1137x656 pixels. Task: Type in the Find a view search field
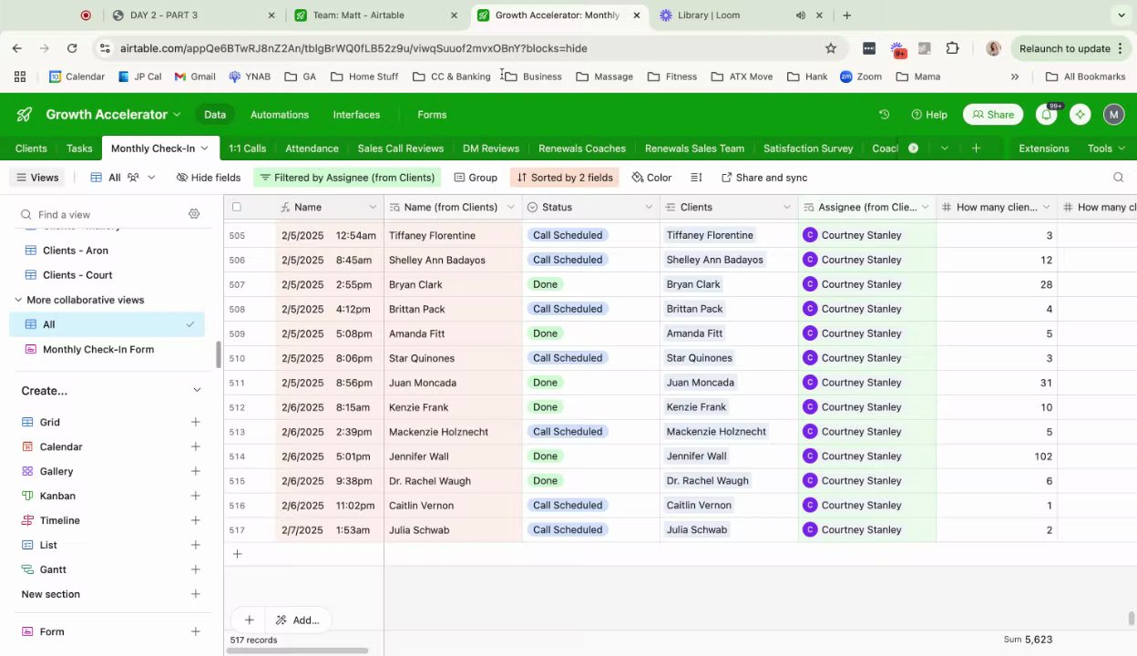coord(100,215)
